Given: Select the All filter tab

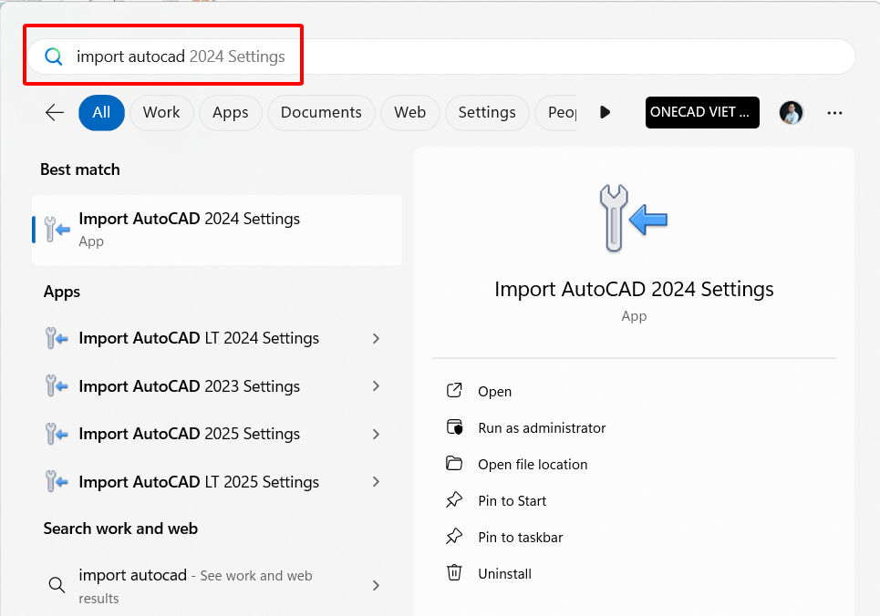Looking at the screenshot, I should (101, 113).
